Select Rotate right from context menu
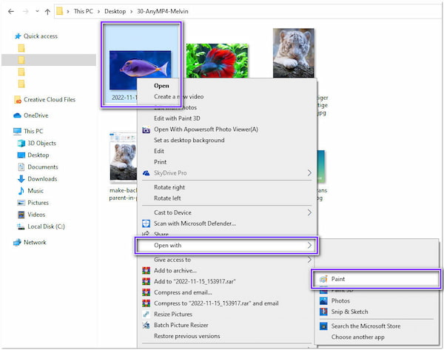This screenshot has width=444, height=350. [x=170, y=186]
